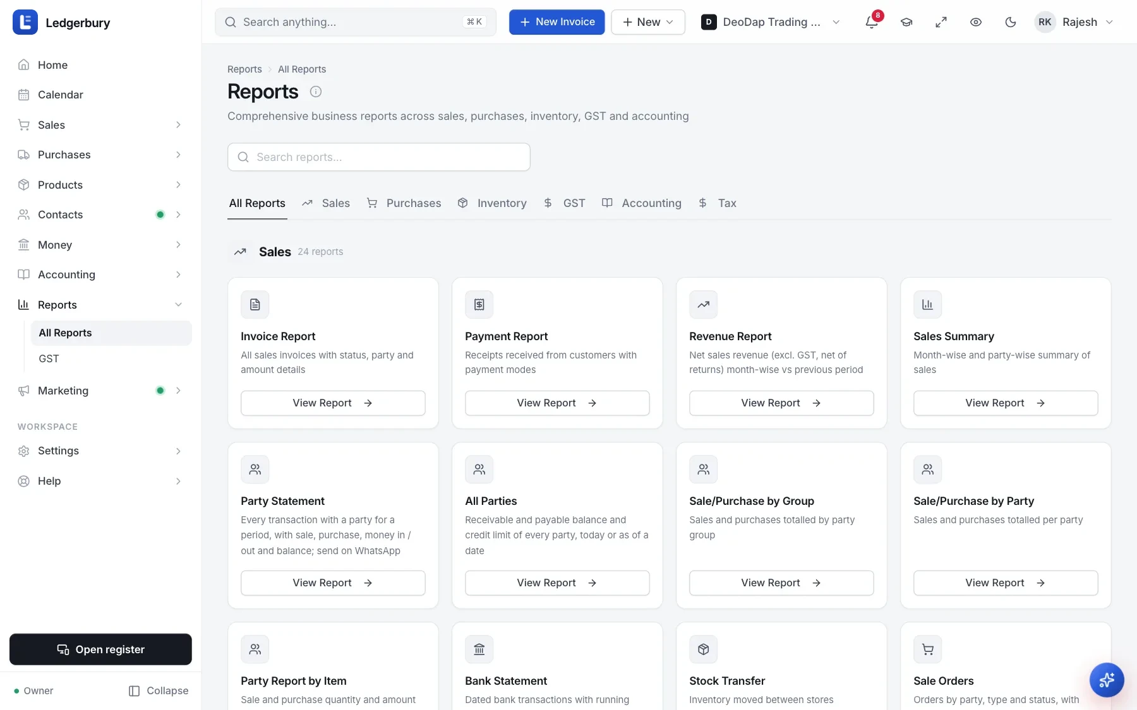Click the graduation cap tutorials icon

[x=906, y=22]
